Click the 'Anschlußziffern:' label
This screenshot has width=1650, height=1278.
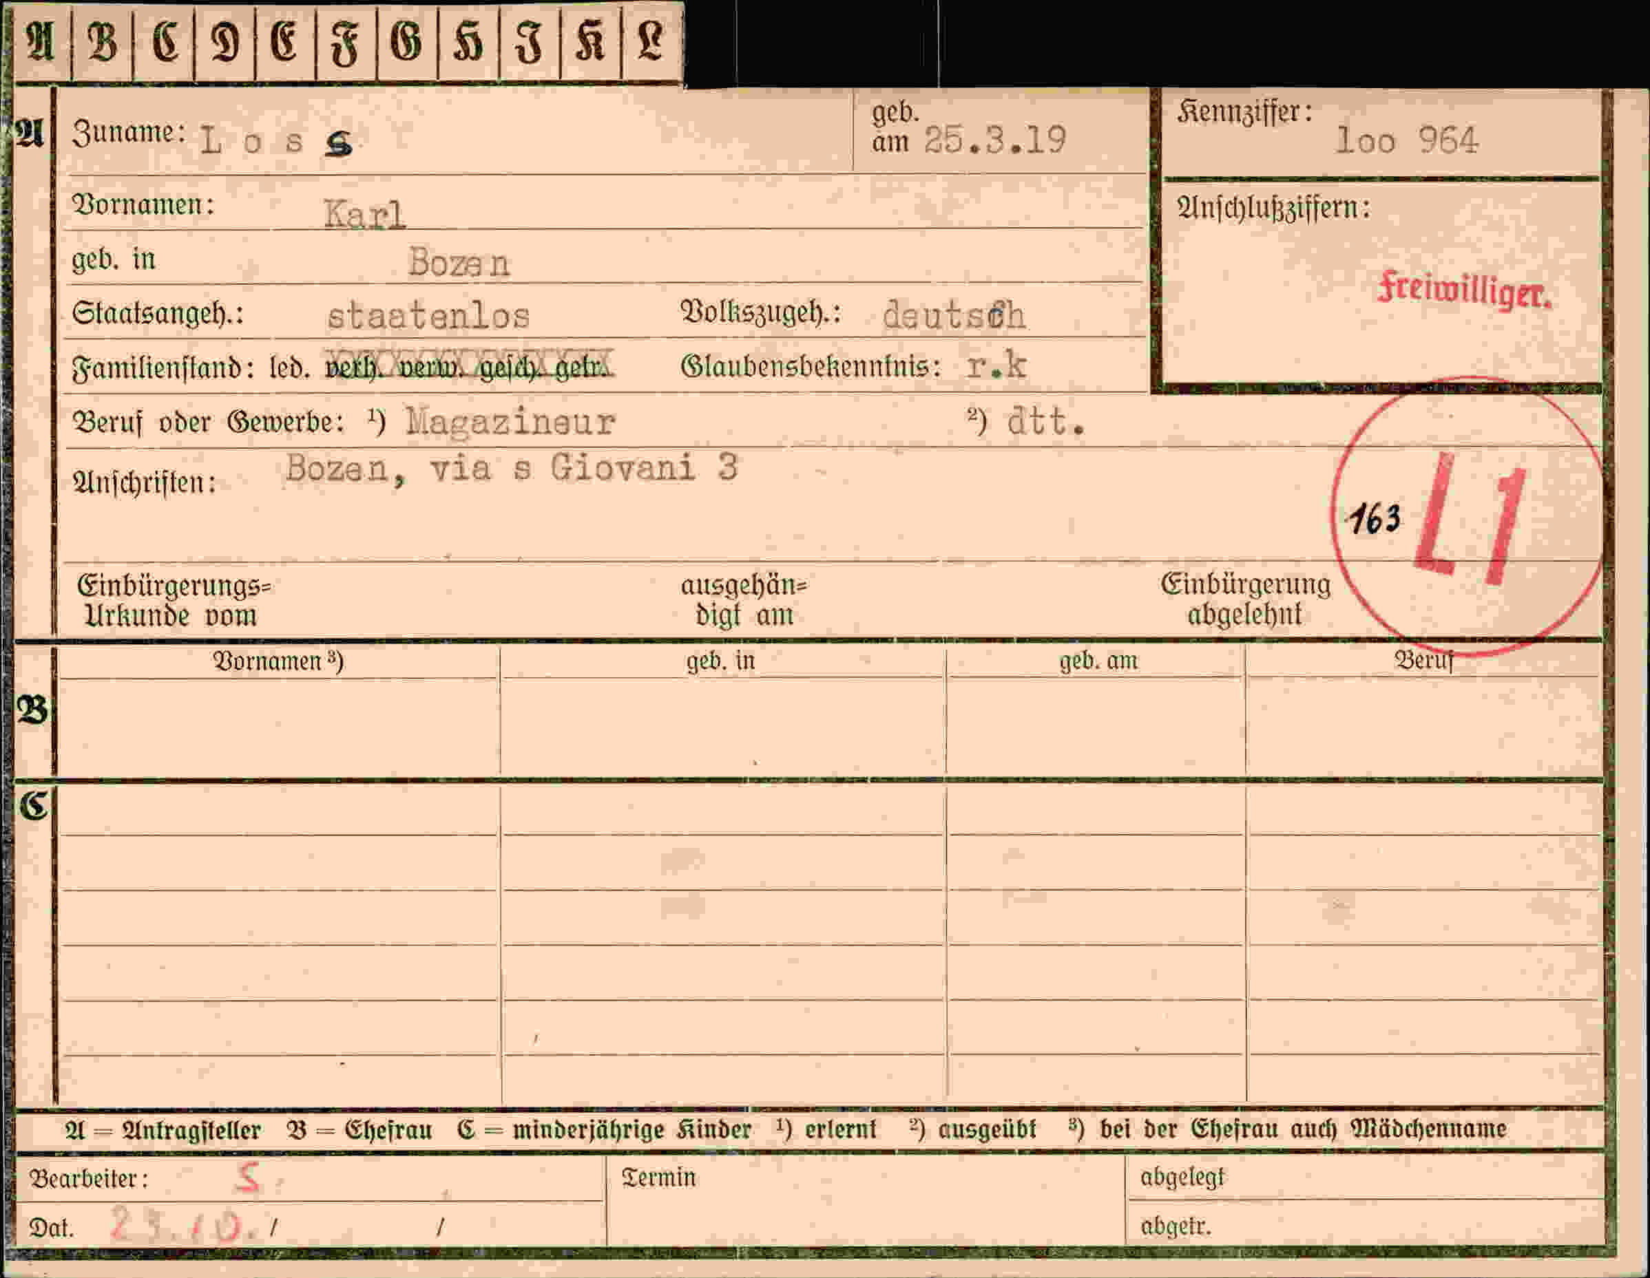pyautogui.click(x=1273, y=208)
